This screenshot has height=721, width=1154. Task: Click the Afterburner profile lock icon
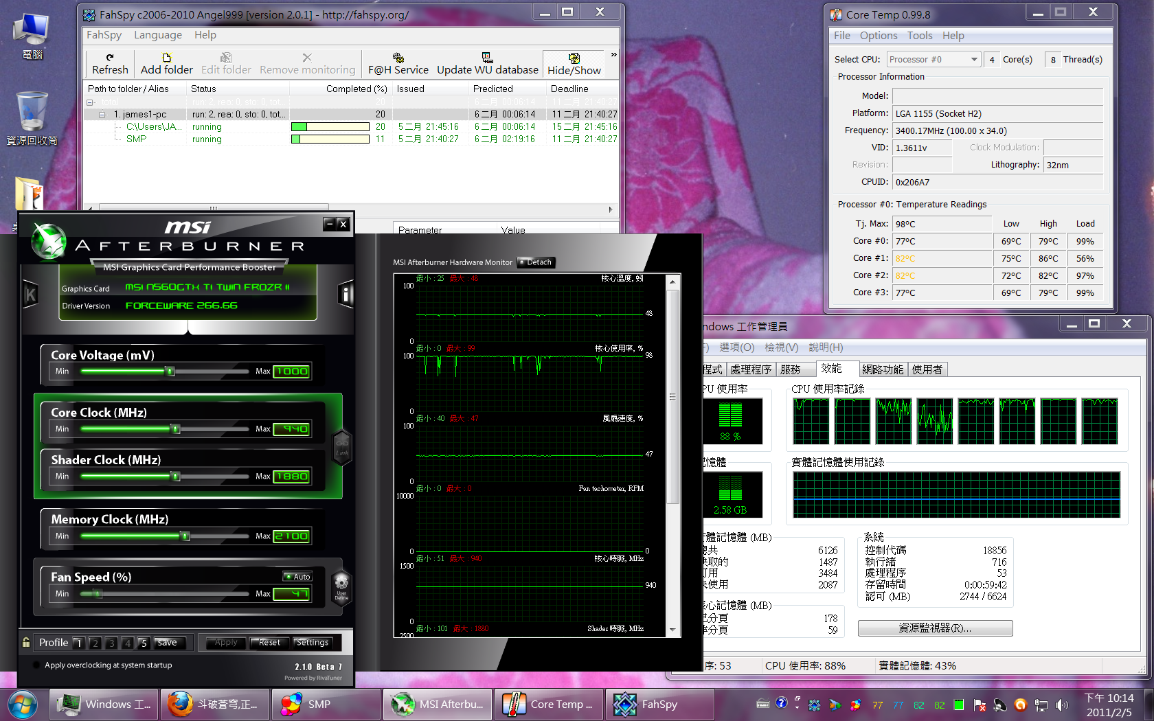26,643
